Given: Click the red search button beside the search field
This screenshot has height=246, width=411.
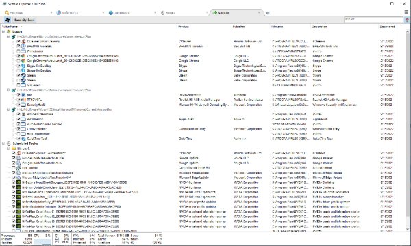Looking at the screenshot, I should pos(407,20).
